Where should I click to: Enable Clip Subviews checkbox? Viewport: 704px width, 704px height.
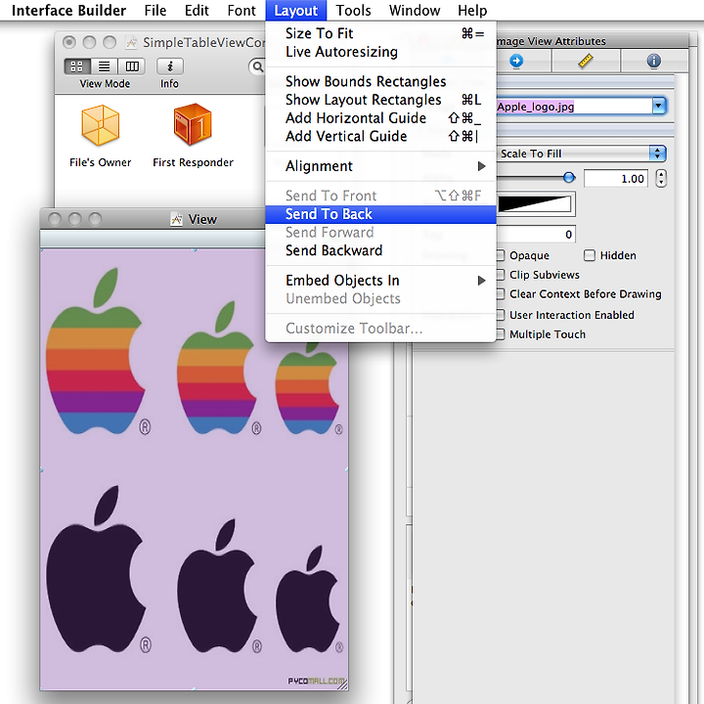click(x=501, y=275)
